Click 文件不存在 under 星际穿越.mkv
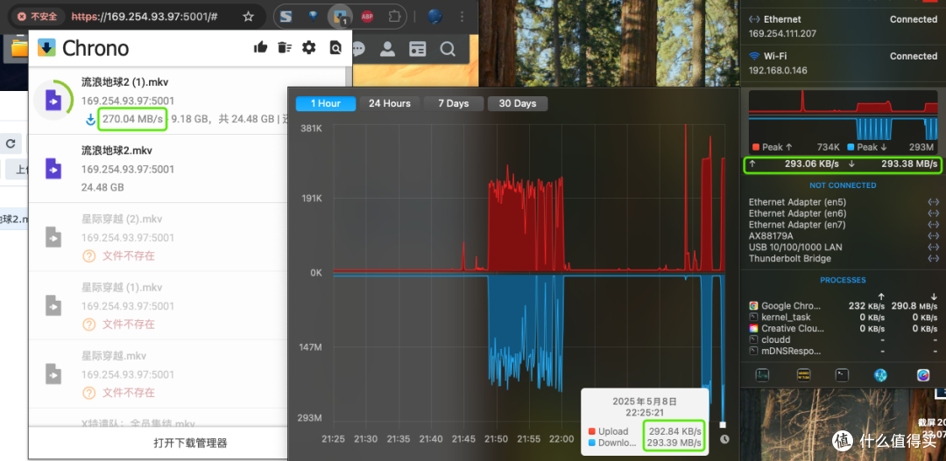Screen dimensions: 946x461 (129, 393)
